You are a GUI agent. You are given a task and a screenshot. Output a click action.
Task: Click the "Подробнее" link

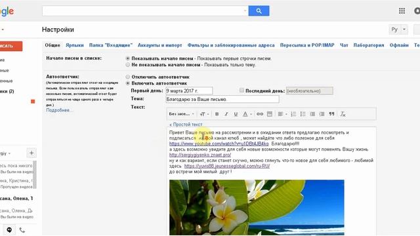click(x=59, y=110)
